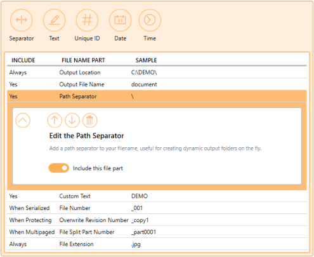The image size is (314, 257).
Task: Add a Time file part
Action: point(150,20)
